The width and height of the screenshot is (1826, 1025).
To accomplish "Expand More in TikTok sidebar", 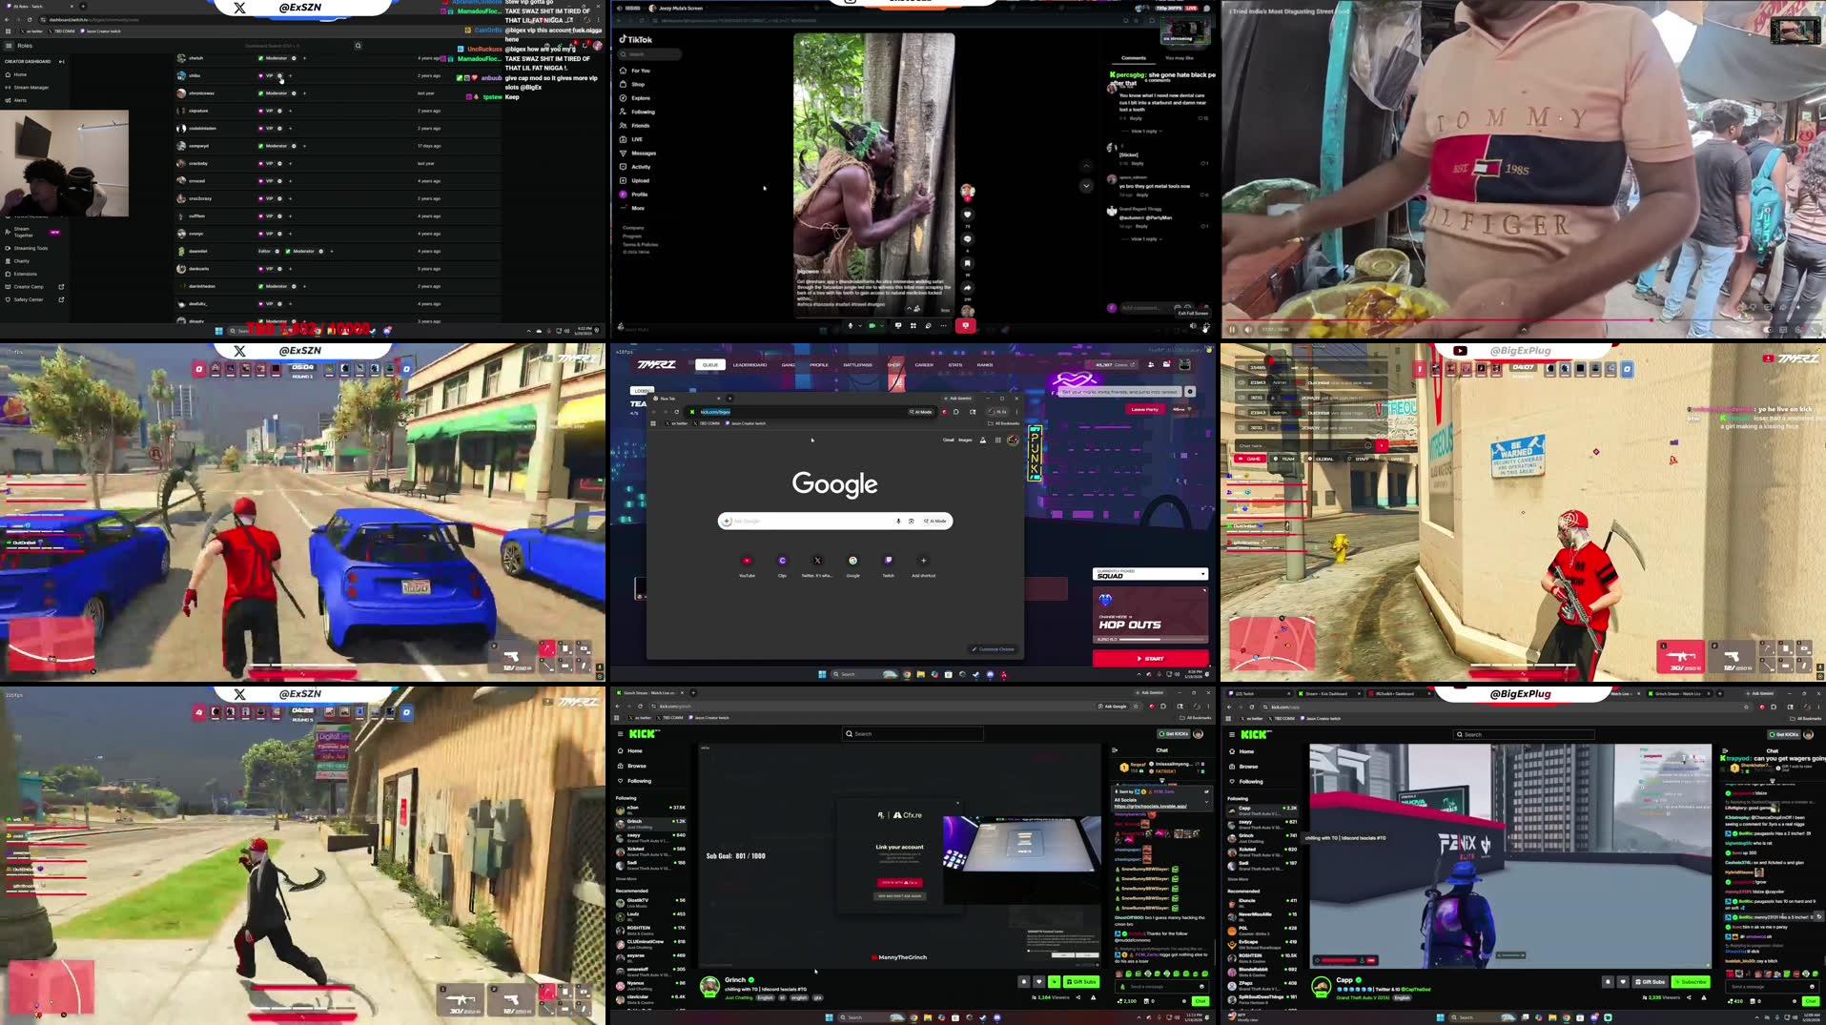I will tap(635, 208).
